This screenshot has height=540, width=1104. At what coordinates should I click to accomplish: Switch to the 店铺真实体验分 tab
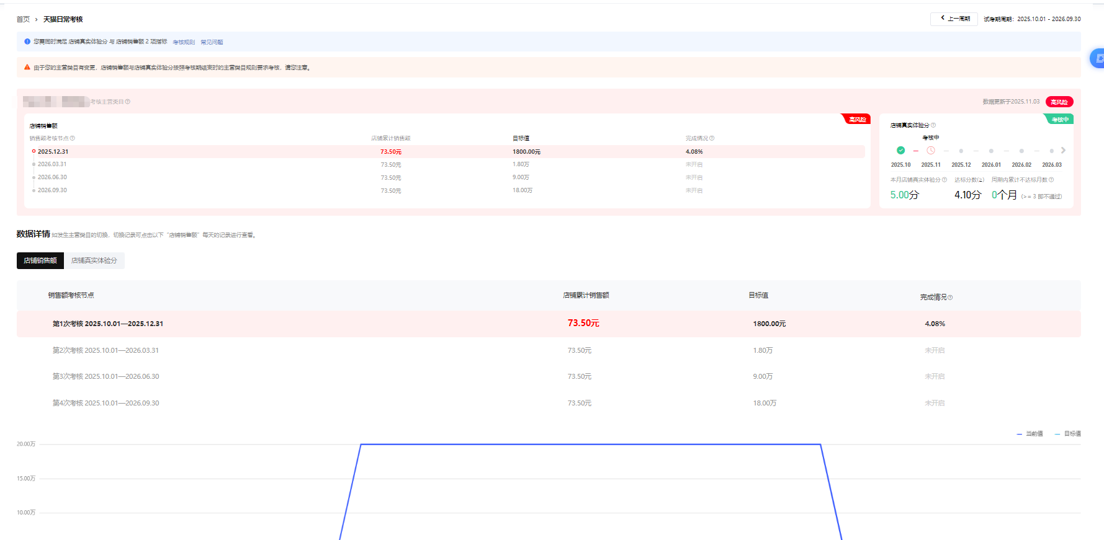pos(94,261)
